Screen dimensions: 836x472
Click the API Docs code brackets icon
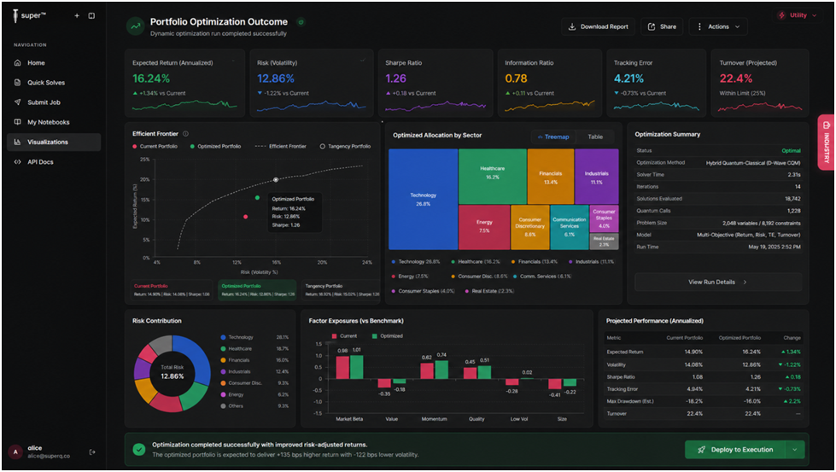point(18,162)
